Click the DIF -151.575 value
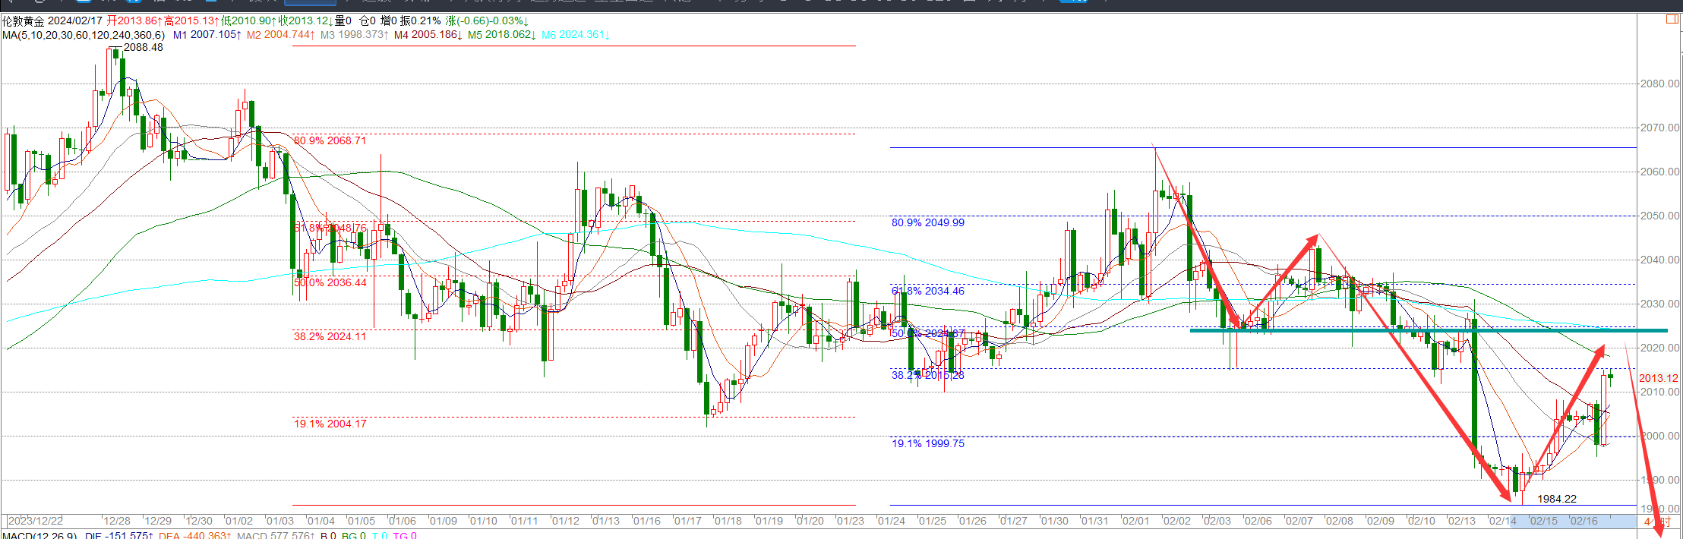Image resolution: width=1683 pixels, height=539 pixels. click(119, 535)
